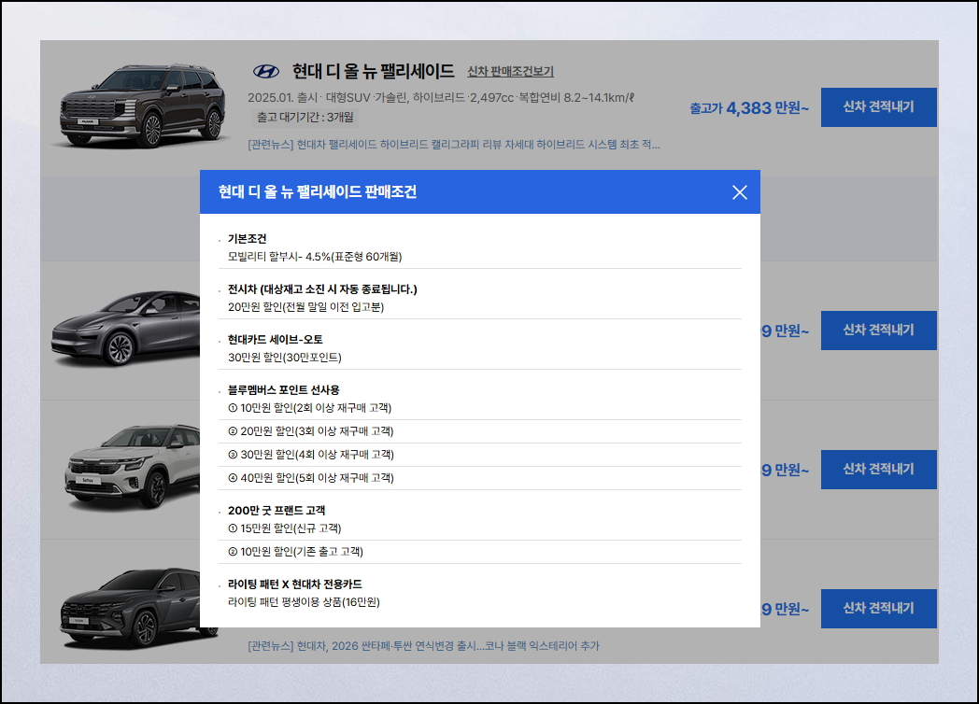This screenshot has height=704, width=979.
Task: Click ① 15만원 할인(신규 고객)
Action: pos(285,528)
